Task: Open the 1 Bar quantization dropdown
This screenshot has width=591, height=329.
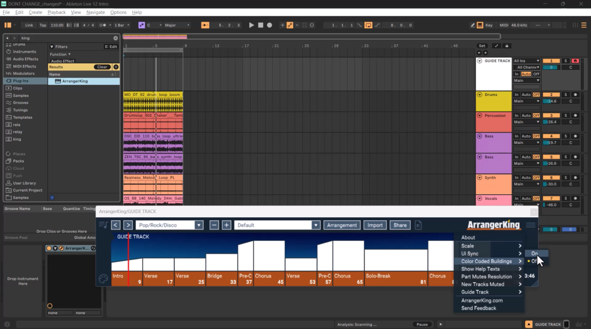Action: 122,25
